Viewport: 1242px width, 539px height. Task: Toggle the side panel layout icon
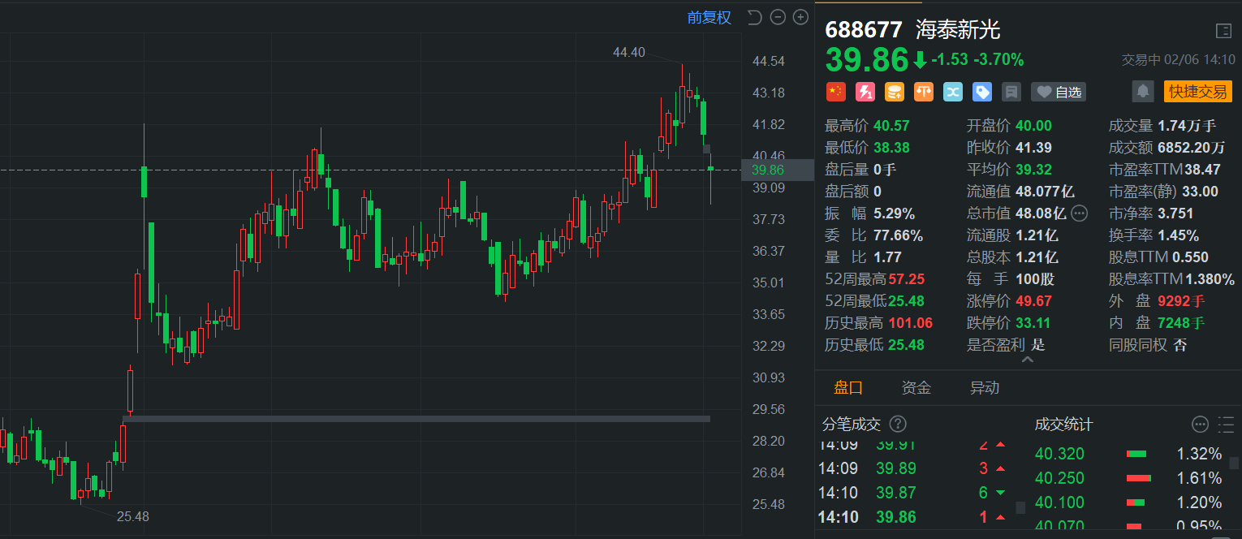[1223, 31]
